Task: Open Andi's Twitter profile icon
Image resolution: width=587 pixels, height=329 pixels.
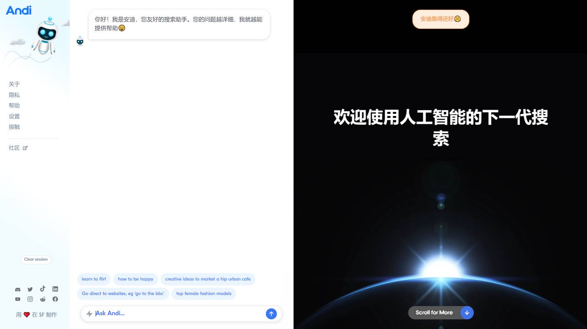Action: (30, 289)
